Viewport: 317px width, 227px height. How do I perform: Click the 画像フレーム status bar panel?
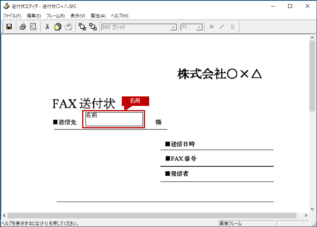pyautogui.click(x=247, y=223)
